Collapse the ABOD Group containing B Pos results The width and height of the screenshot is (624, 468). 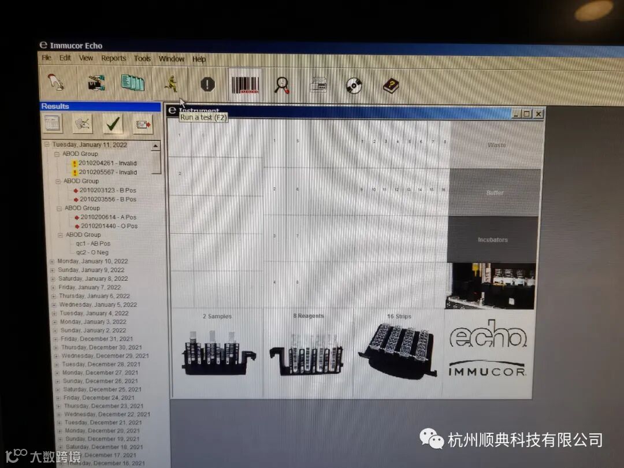tap(58, 181)
